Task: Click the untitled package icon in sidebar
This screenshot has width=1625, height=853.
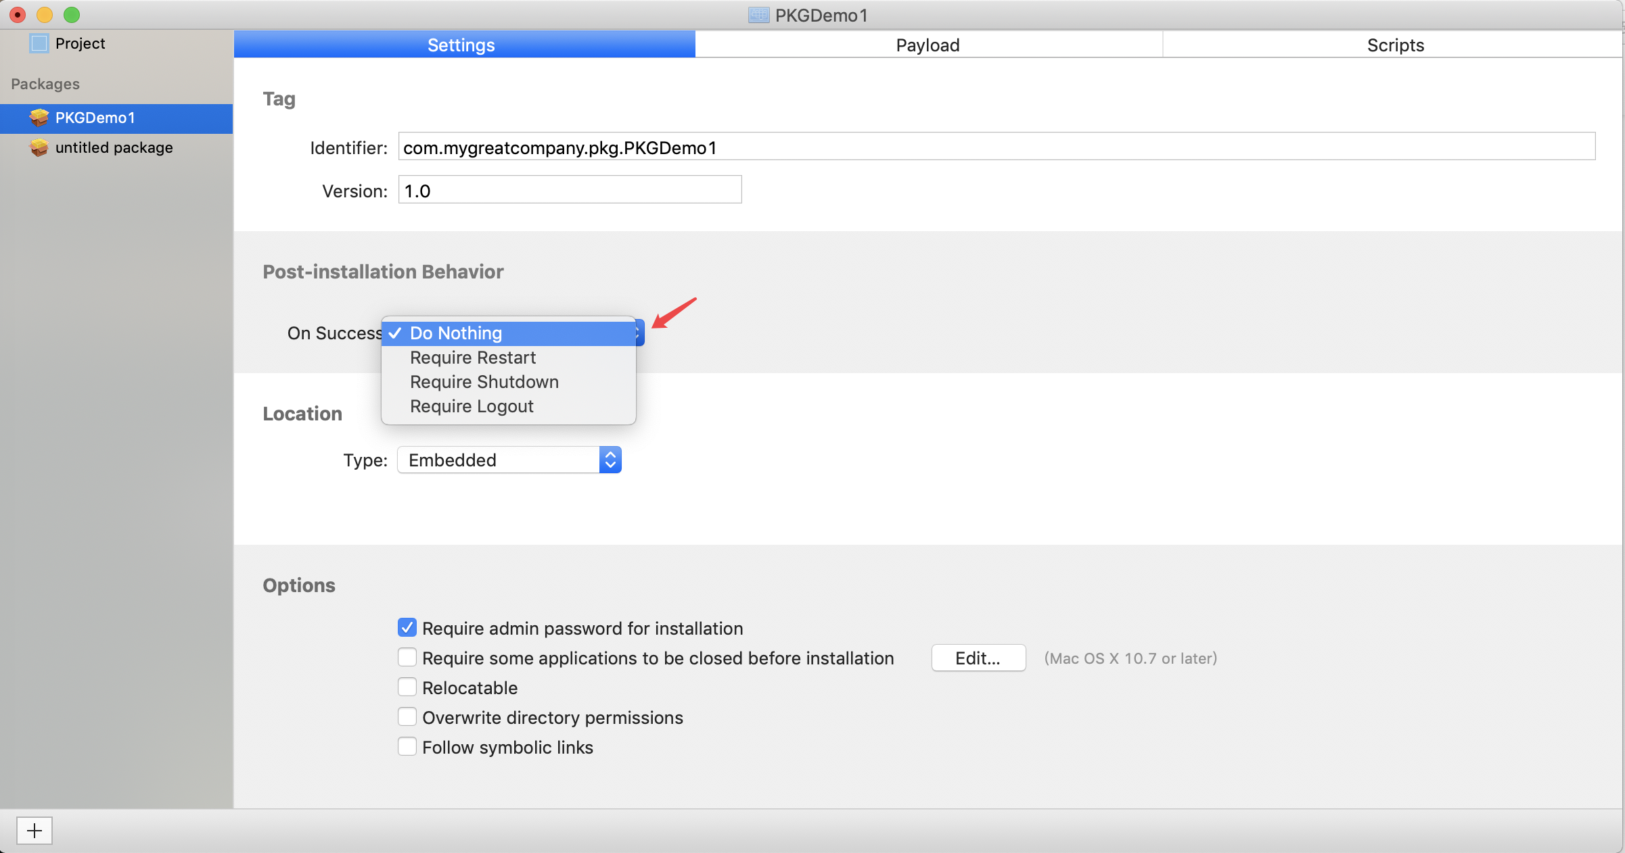Action: pos(39,147)
